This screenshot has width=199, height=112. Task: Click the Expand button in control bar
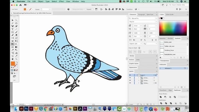(x=89, y=9)
